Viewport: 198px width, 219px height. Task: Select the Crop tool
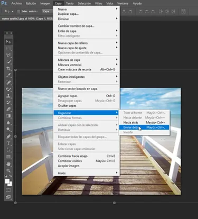click(8, 68)
